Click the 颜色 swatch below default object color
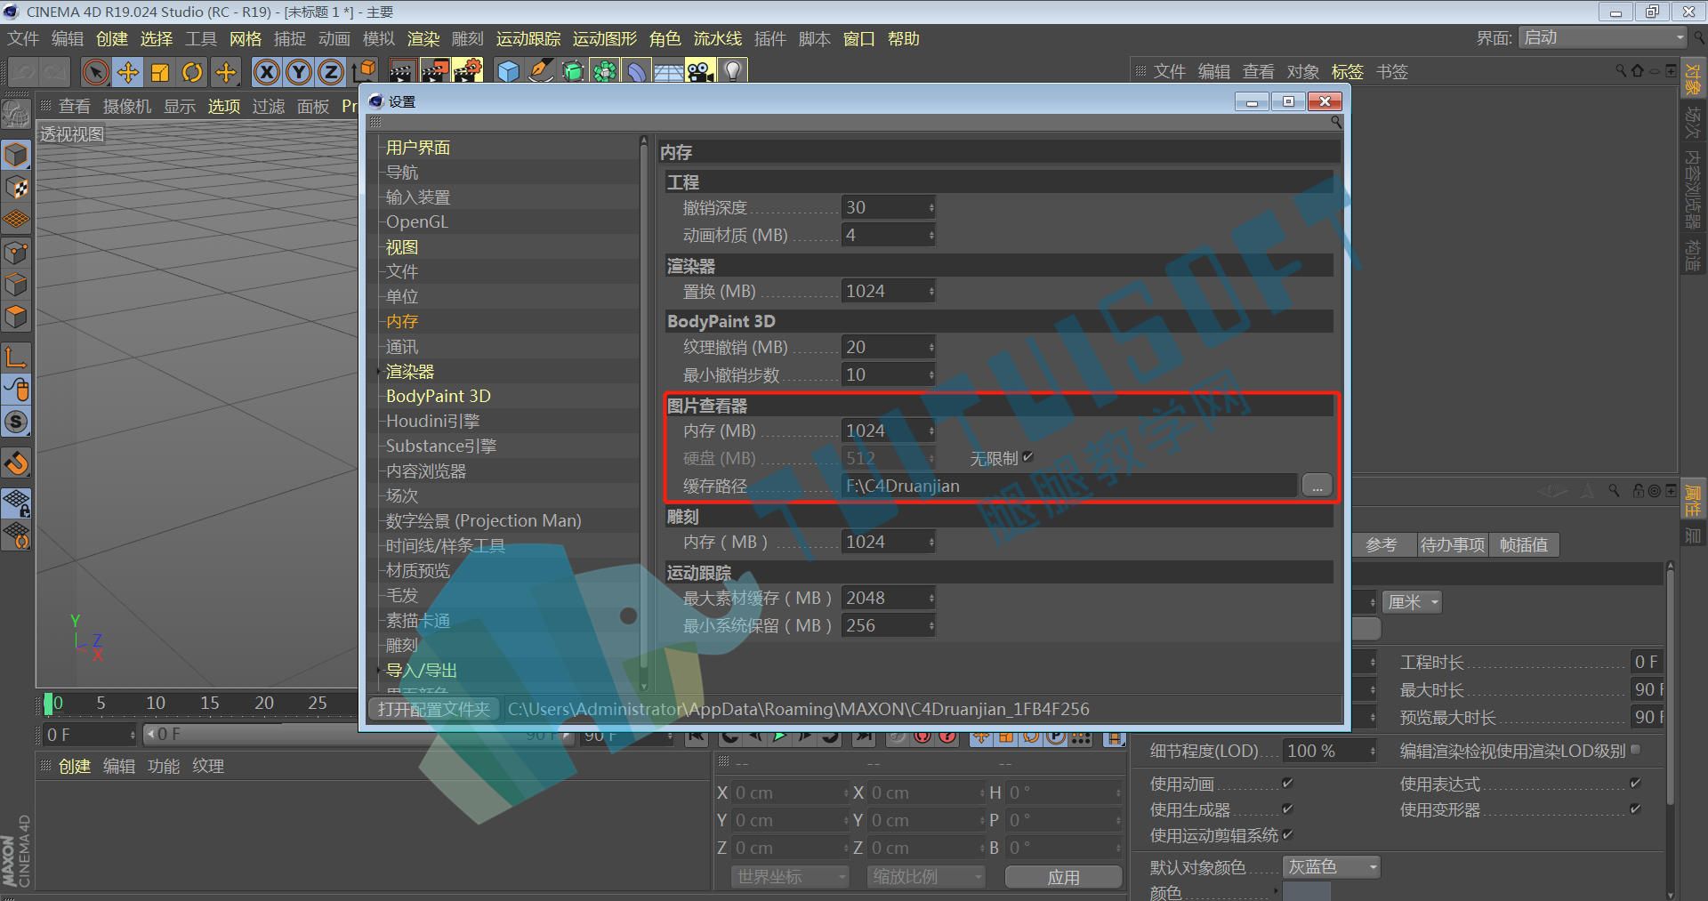 1307,892
